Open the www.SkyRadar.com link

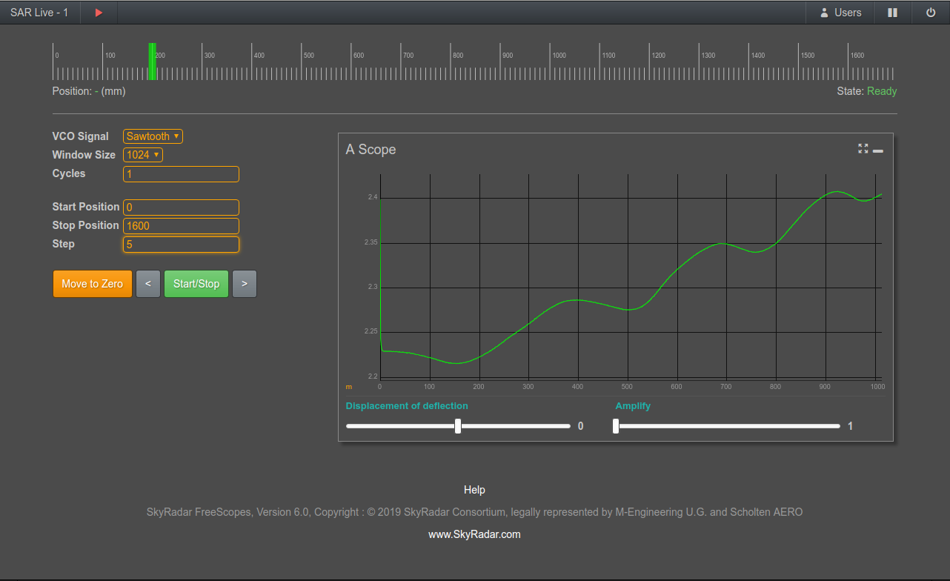click(474, 534)
